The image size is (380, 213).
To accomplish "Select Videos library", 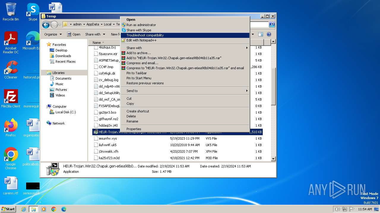I will pyautogui.click(x=60, y=95).
